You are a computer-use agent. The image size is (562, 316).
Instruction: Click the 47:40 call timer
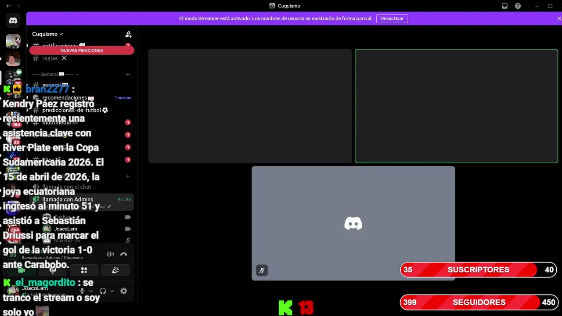[x=124, y=199]
